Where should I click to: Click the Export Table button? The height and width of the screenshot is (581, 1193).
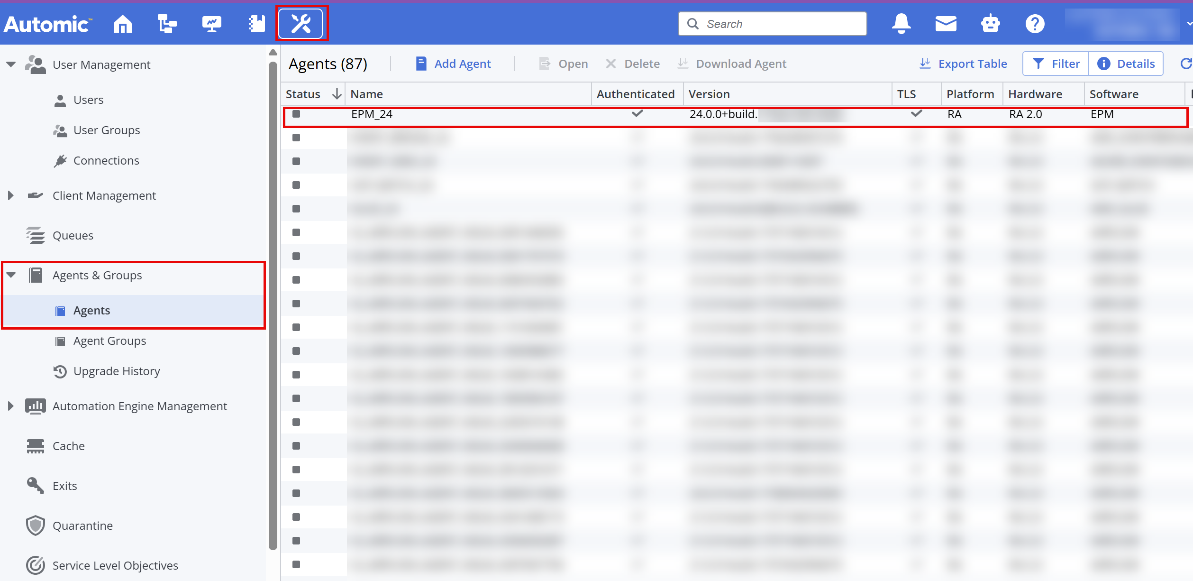[964, 64]
